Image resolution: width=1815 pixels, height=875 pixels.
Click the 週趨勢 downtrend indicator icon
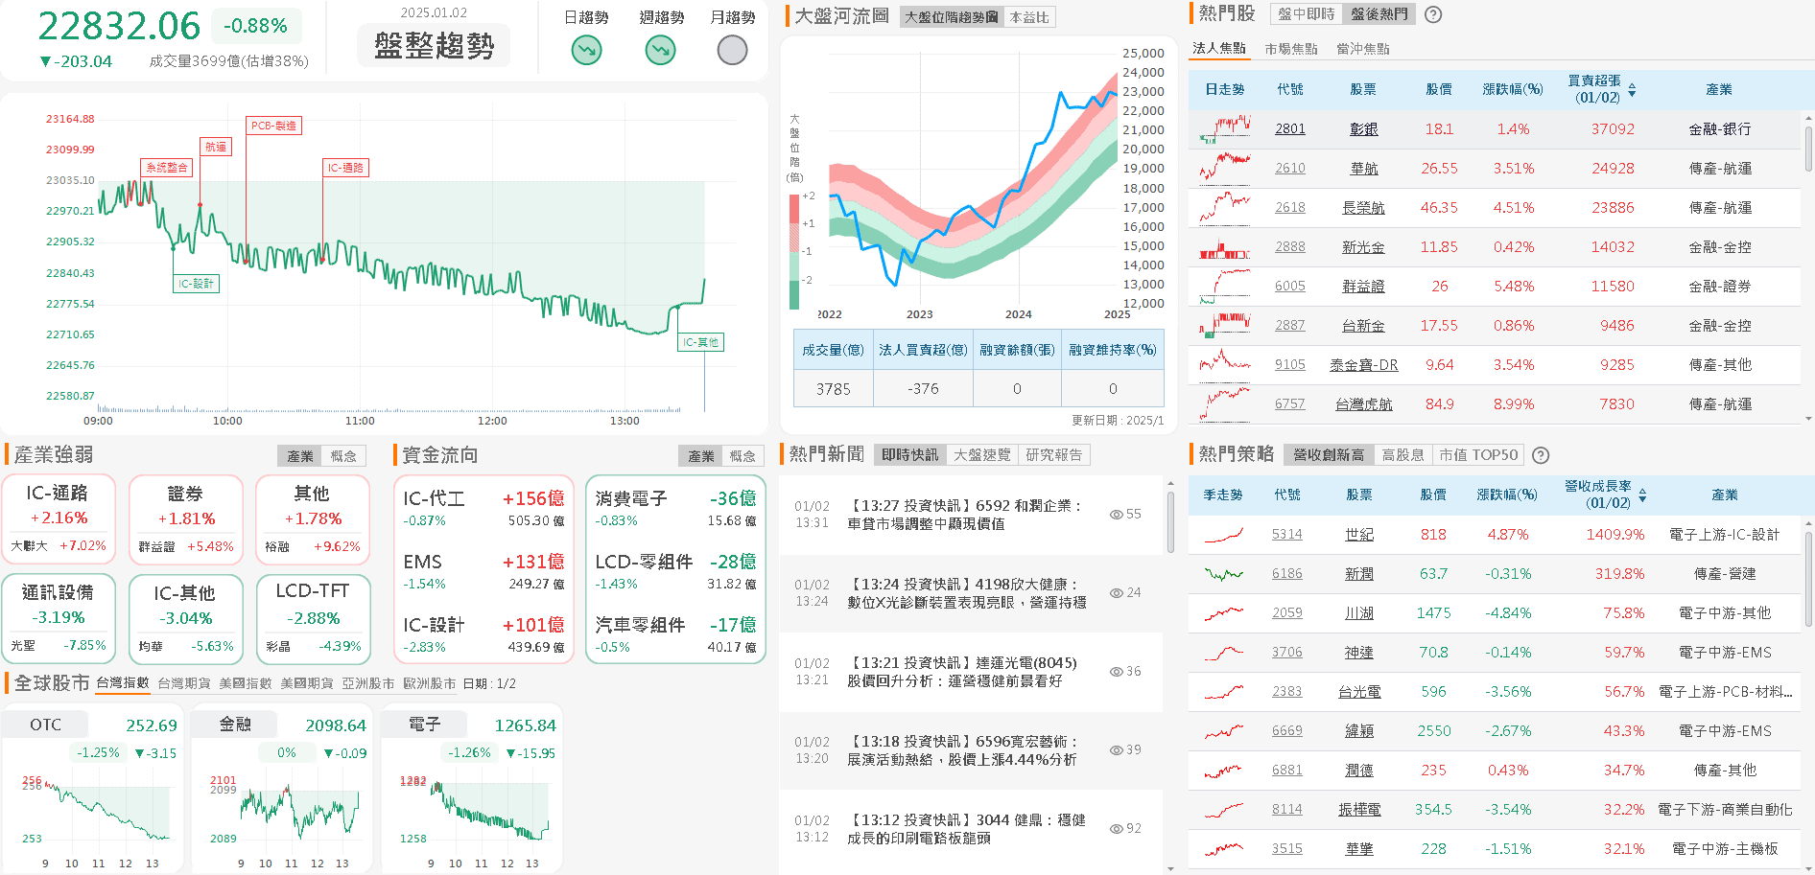tap(660, 50)
